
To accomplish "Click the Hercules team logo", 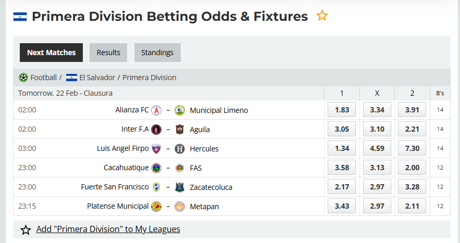I will 180,149.
